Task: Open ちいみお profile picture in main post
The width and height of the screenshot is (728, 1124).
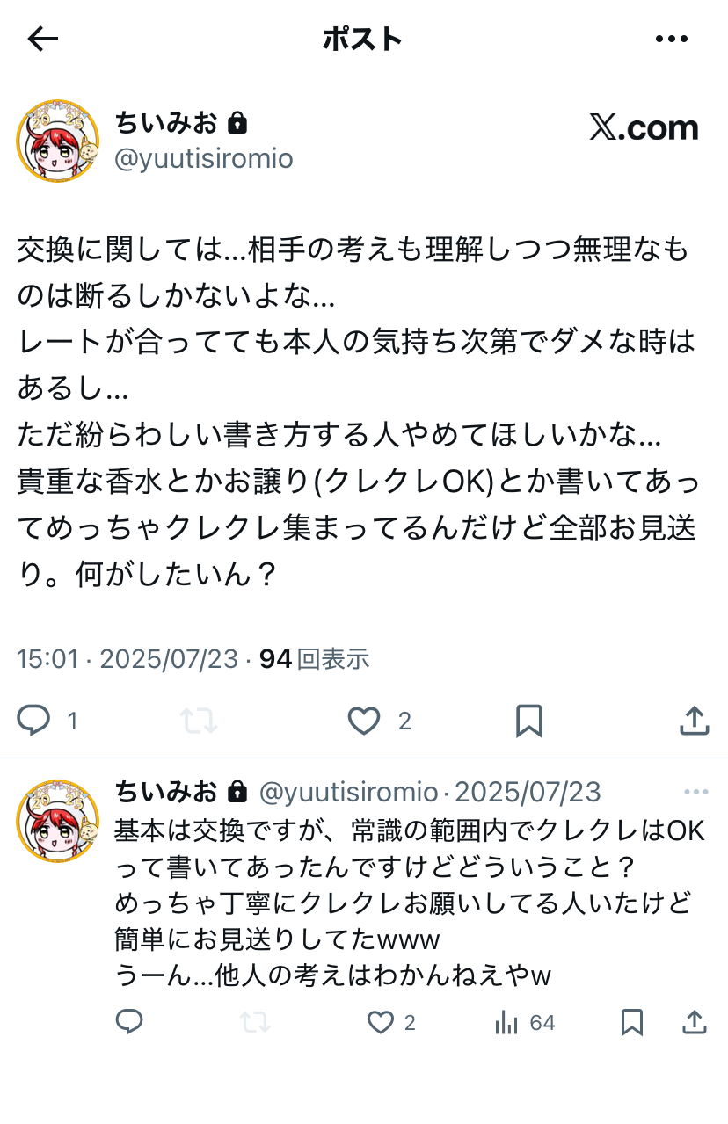Action: (x=58, y=141)
